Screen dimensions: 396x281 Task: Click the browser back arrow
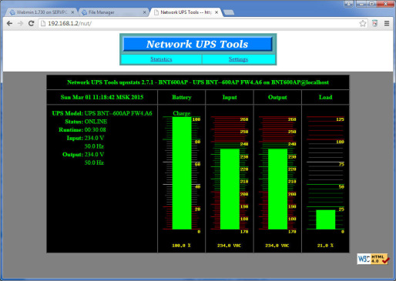click(x=10, y=23)
